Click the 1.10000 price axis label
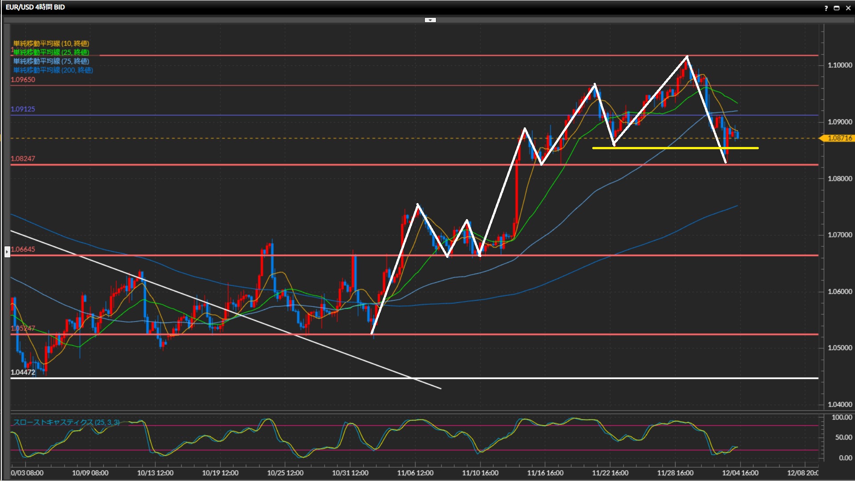The height and width of the screenshot is (481, 855). point(839,65)
